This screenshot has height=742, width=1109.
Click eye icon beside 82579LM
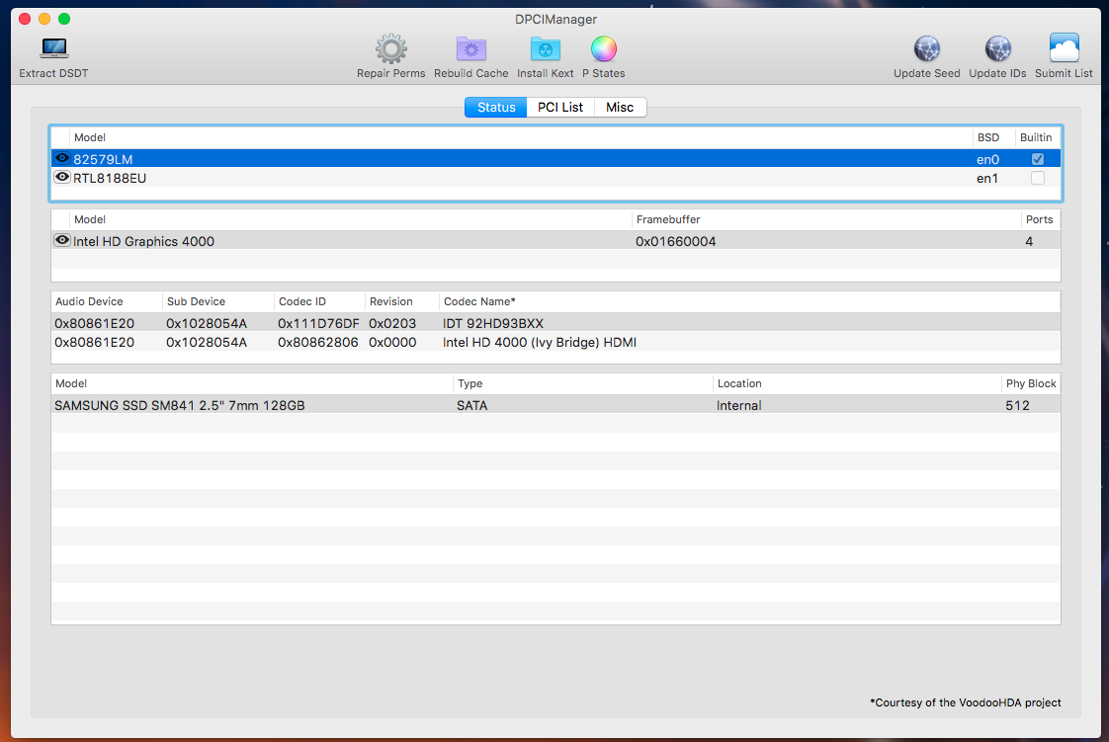click(x=62, y=158)
